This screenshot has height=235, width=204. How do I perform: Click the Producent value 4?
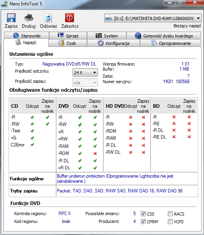click(135, 221)
